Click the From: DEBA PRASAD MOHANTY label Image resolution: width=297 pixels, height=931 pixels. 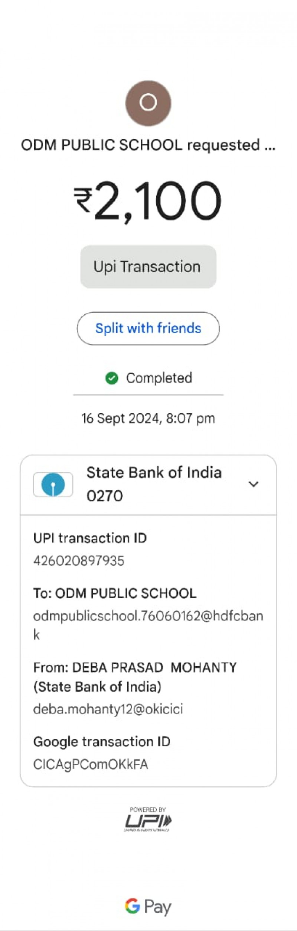pyautogui.click(x=135, y=667)
